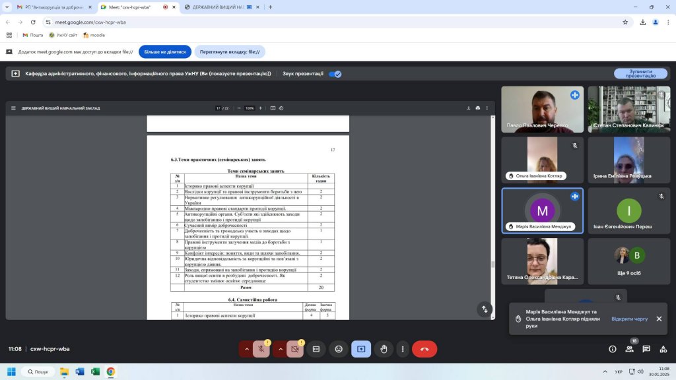Click the PDF page number field
The image size is (676, 380).
pyautogui.click(x=219, y=108)
